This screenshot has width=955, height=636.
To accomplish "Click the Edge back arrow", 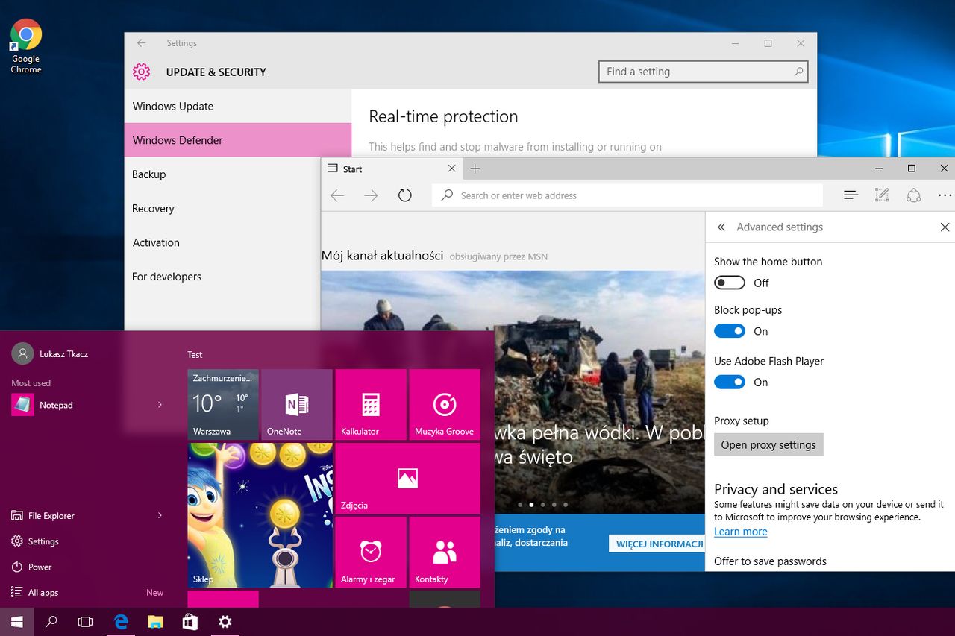I will coord(337,195).
